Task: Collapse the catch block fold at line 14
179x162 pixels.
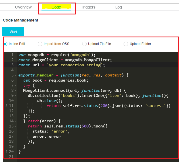Action: point(16,121)
